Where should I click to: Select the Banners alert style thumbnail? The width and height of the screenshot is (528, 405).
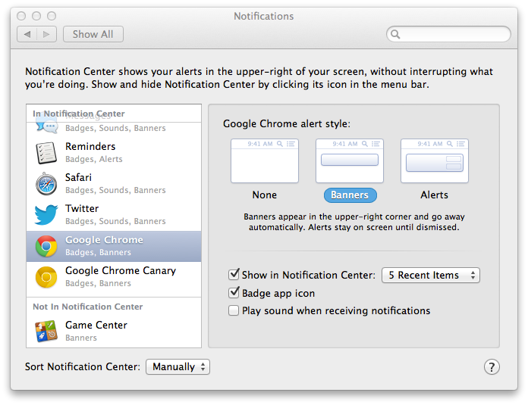[x=350, y=161]
